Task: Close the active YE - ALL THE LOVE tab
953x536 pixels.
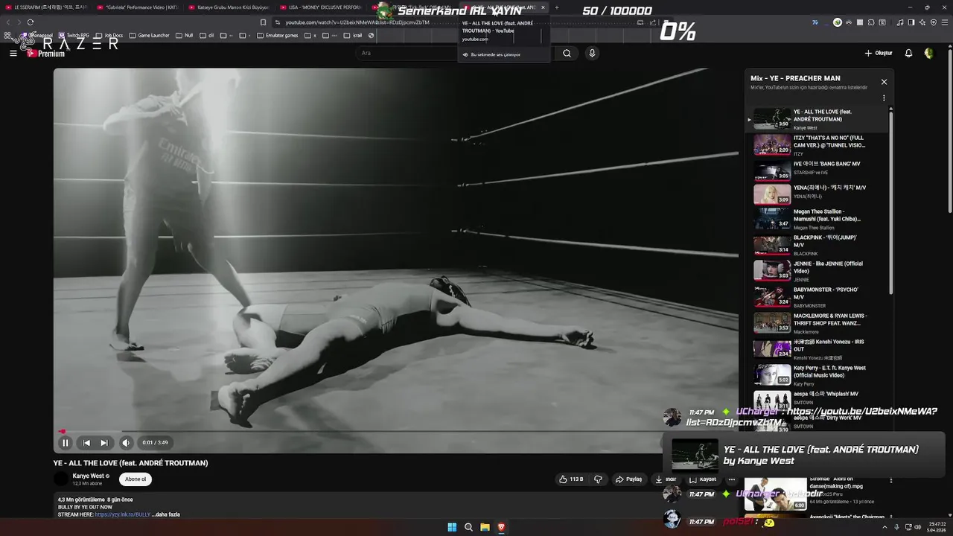Action: (543, 7)
